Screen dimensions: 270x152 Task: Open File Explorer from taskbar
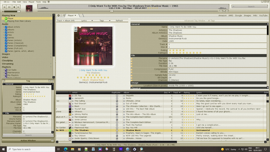pos(73,149)
